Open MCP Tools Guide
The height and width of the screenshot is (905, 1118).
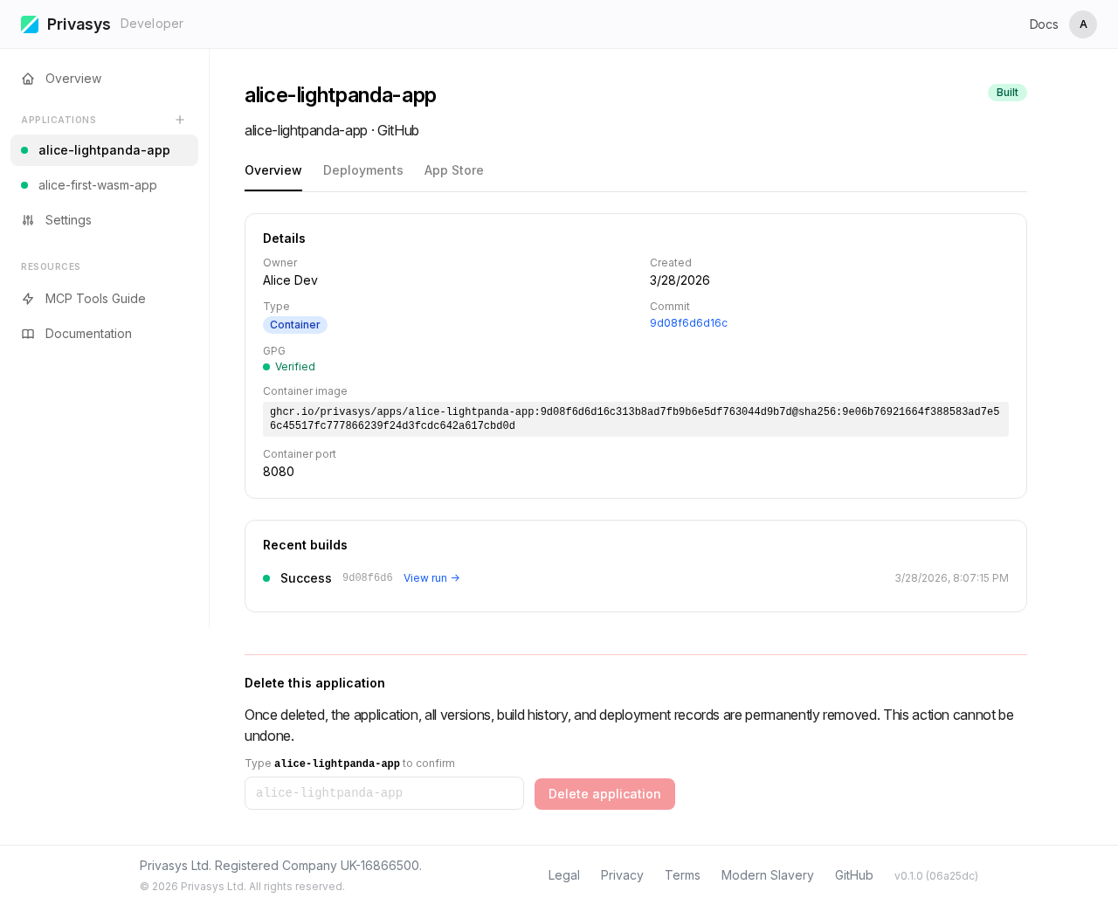click(x=105, y=299)
